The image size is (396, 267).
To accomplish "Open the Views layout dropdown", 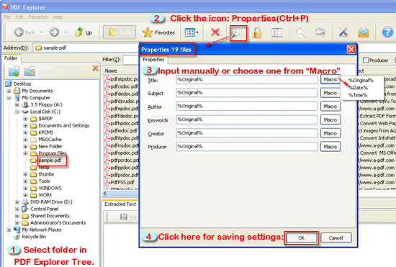I will pyautogui.click(x=192, y=32).
